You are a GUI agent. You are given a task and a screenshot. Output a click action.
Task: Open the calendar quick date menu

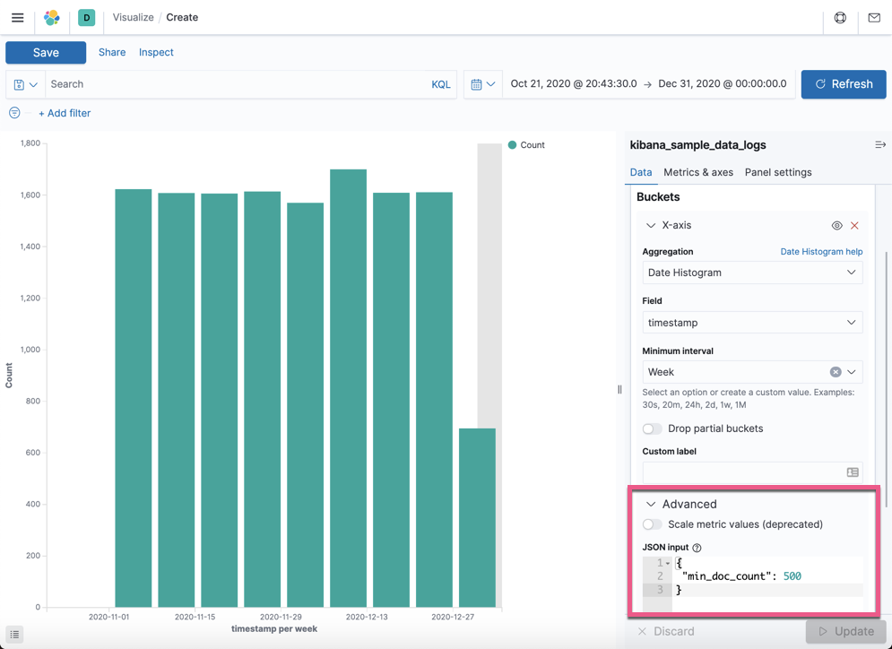point(483,84)
